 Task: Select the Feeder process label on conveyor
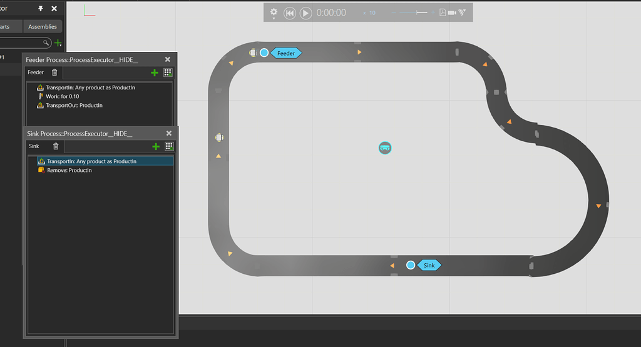pos(285,53)
